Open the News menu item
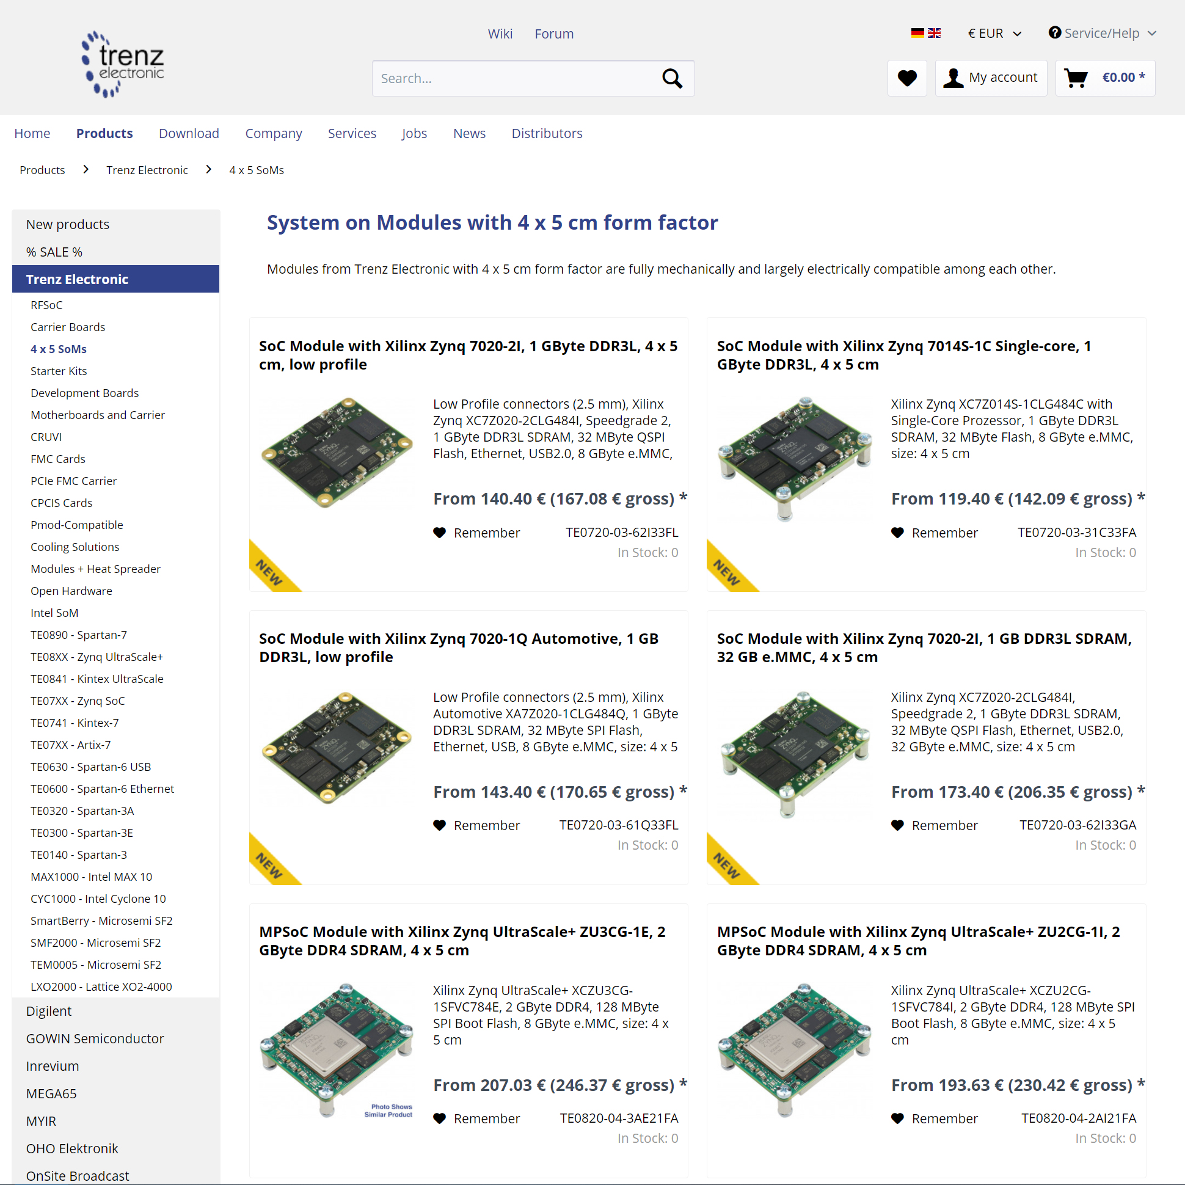This screenshot has height=1185, width=1185. (469, 133)
